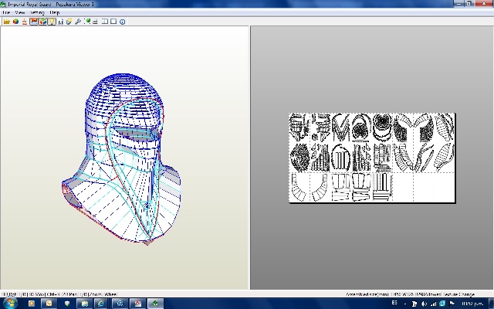This screenshot has width=494, height=309.
Task: Open the View menu
Action: coord(19,12)
